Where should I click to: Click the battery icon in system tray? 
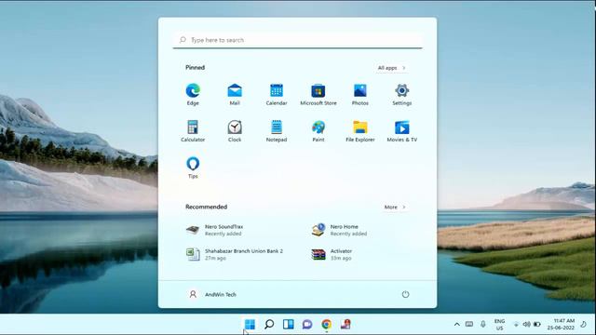536,324
